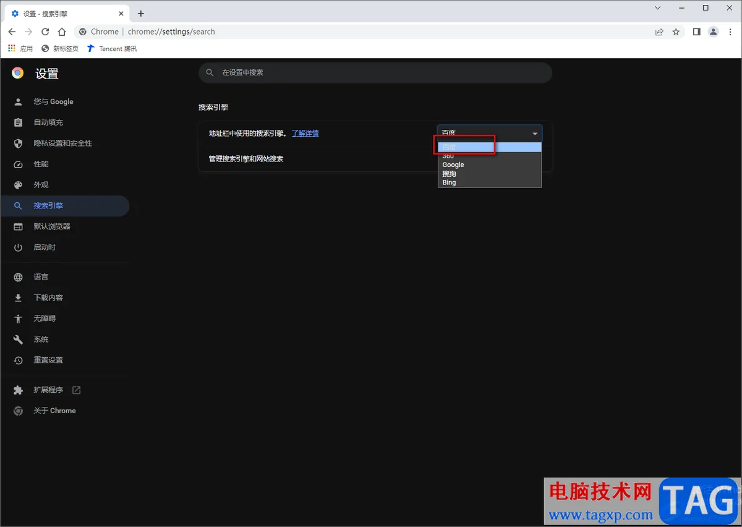
Task: Select the 外观 sidebar icon
Action: tap(18, 184)
